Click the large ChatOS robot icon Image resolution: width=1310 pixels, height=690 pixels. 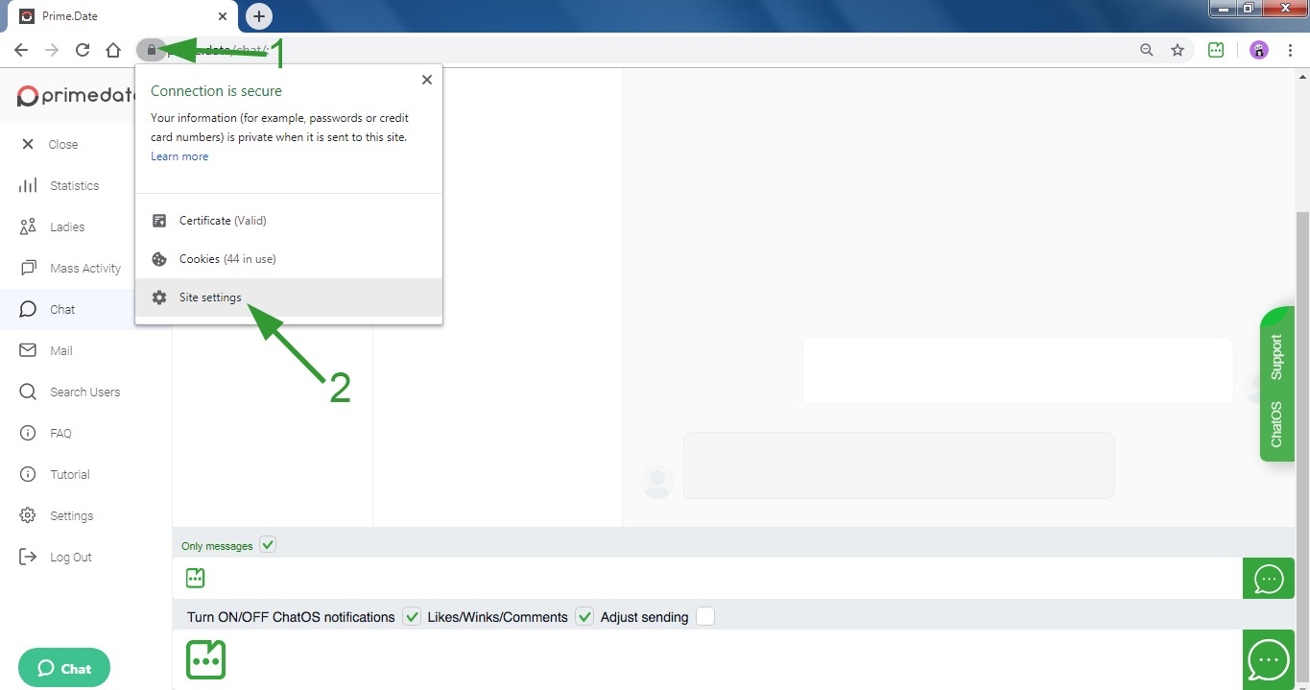click(x=205, y=659)
